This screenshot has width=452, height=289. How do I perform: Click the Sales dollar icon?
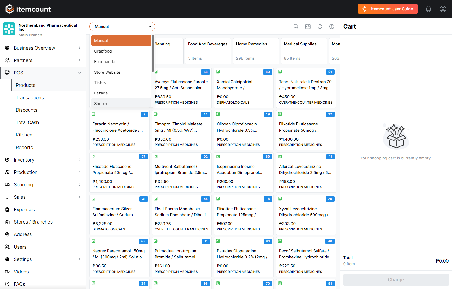[x=7, y=197]
